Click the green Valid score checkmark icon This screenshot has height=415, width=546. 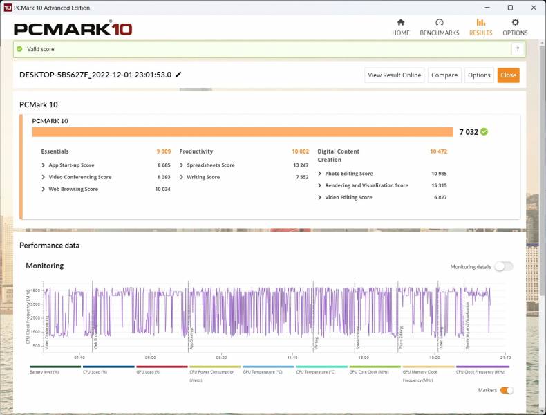[x=19, y=49]
